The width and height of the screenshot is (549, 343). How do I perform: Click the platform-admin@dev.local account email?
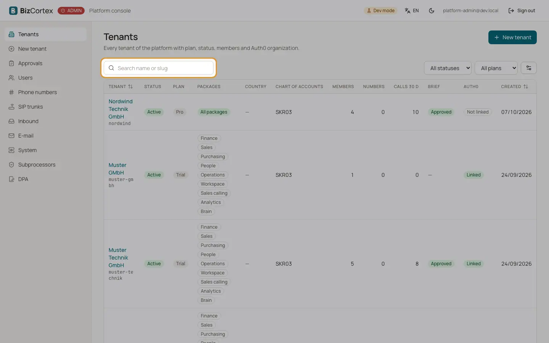click(470, 11)
